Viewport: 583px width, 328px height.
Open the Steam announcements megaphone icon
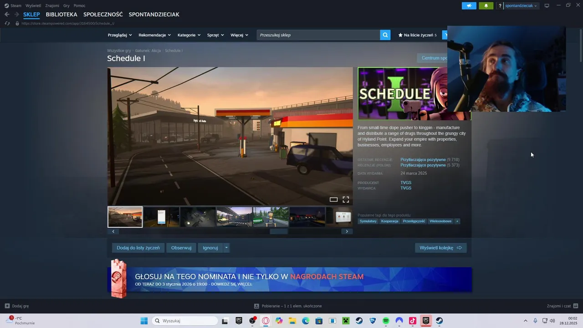point(469,6)
